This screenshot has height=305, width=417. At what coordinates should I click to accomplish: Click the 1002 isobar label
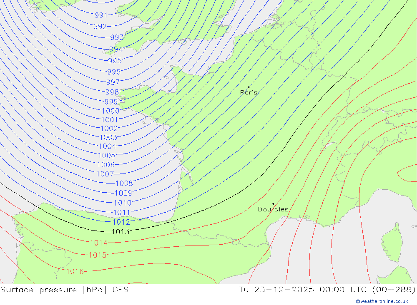109,129
